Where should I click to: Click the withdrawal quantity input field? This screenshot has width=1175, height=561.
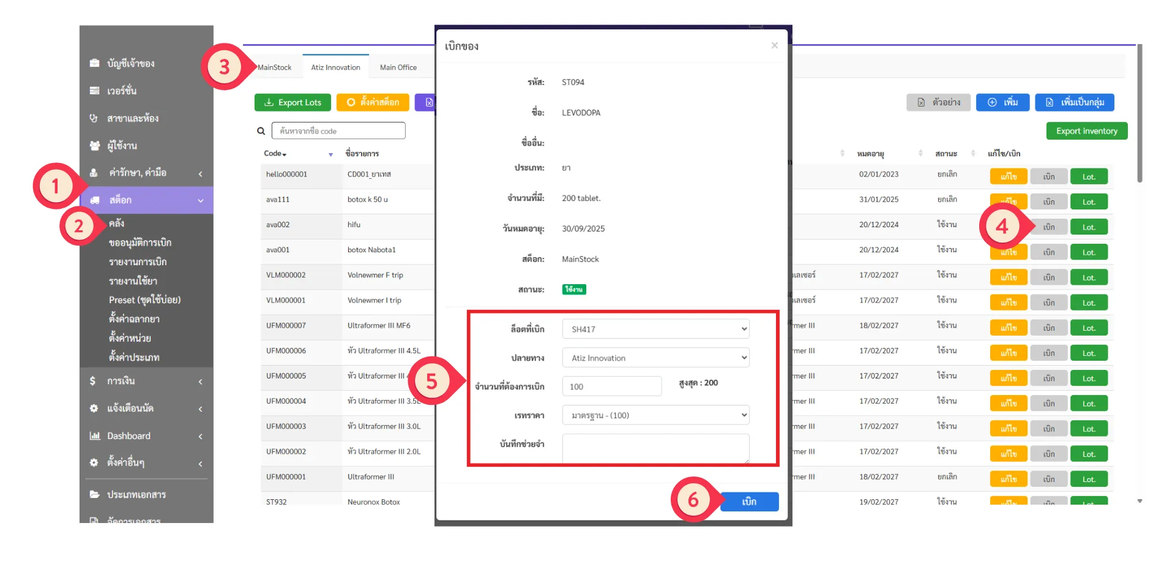611,386
